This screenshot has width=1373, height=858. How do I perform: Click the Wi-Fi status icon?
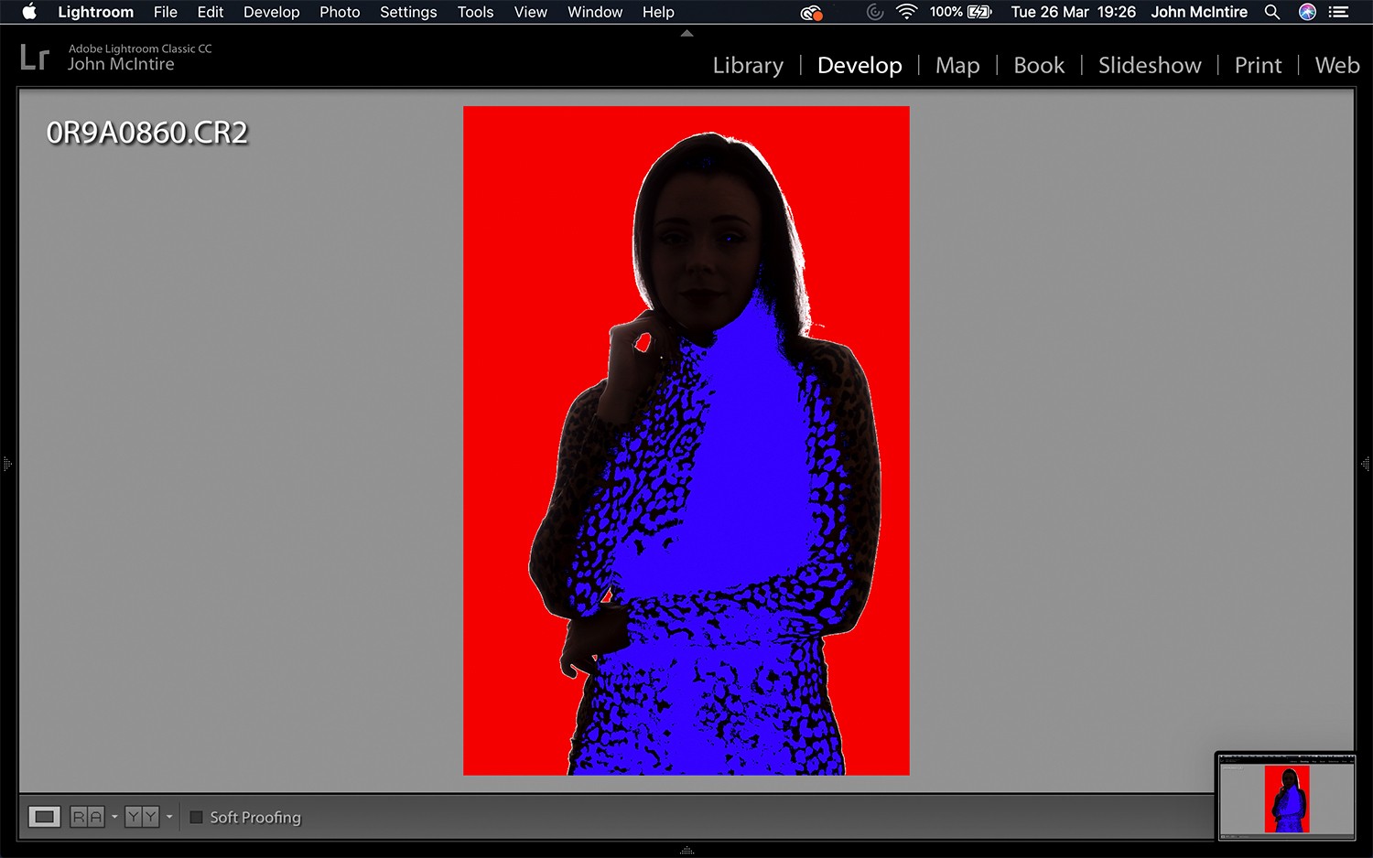906,12
